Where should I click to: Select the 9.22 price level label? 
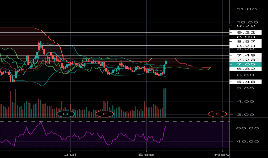246,32
